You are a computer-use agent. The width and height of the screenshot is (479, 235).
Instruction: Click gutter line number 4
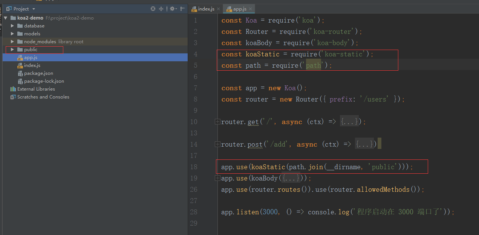pyautogui.click(x=195, y=54)
